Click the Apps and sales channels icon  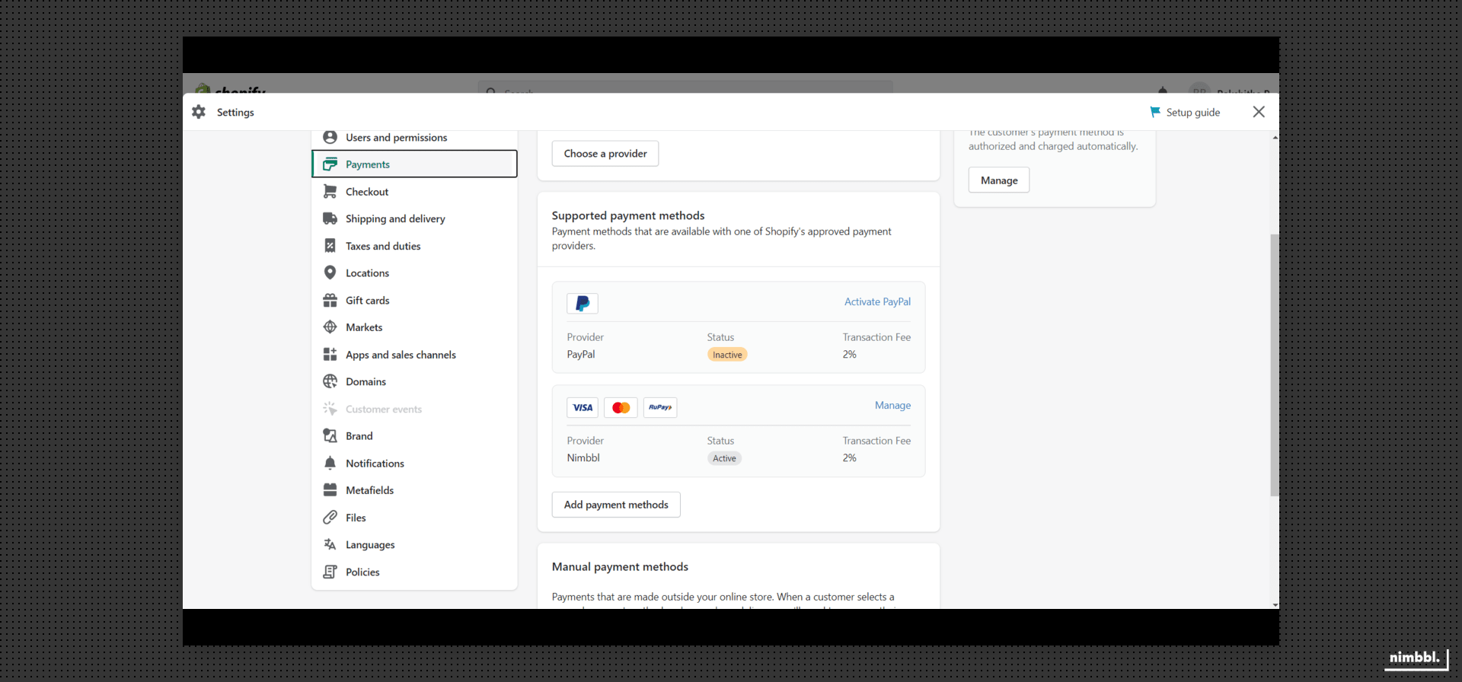[330, 355]
